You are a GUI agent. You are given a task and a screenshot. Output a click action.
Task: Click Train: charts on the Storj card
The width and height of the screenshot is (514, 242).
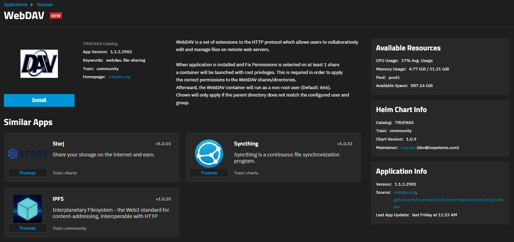[x=65, y=173]
